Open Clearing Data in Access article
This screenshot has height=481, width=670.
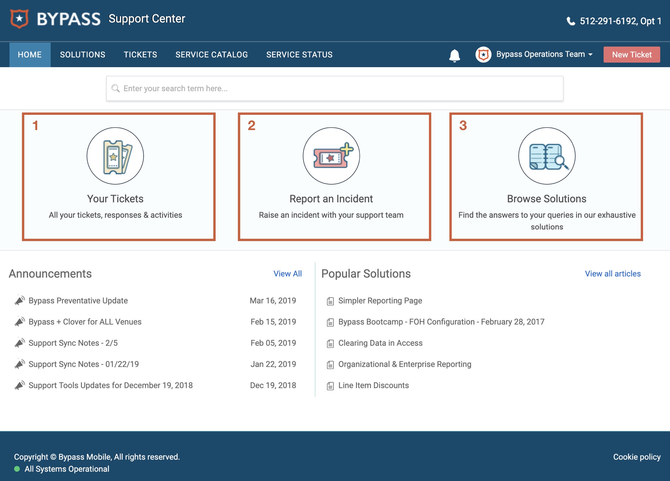[x=380, y=343]
